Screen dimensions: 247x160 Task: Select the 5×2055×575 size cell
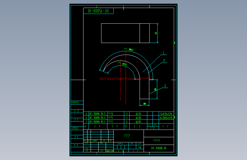click(x=166, y=118)
